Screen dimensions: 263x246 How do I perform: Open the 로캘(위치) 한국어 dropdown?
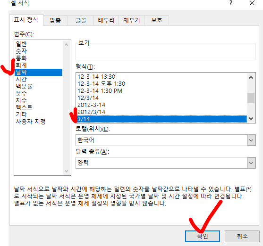pos(251,140)
